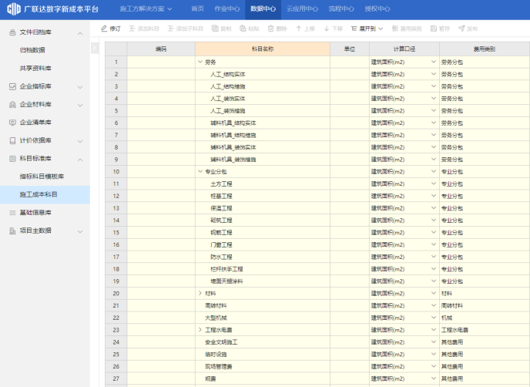This screenshot has height=387, width=530.
Task: Click the 暂存 (save draft) icon
Action: 434,29
